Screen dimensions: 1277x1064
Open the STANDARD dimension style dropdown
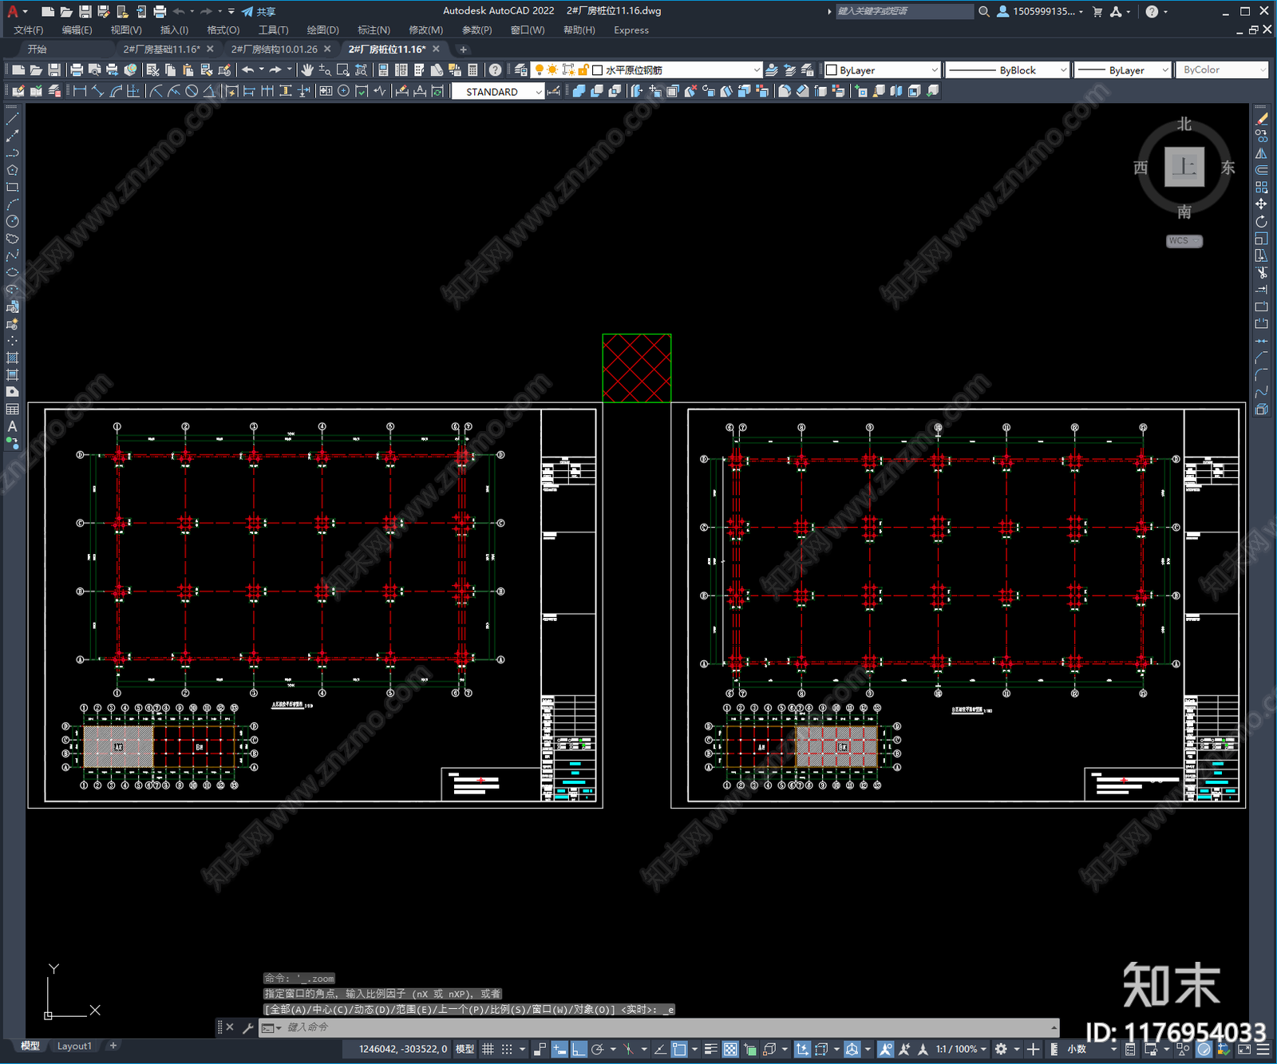point(498,92)
